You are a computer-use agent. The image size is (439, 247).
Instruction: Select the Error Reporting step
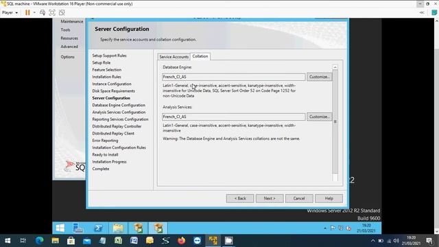coord(105,141)
